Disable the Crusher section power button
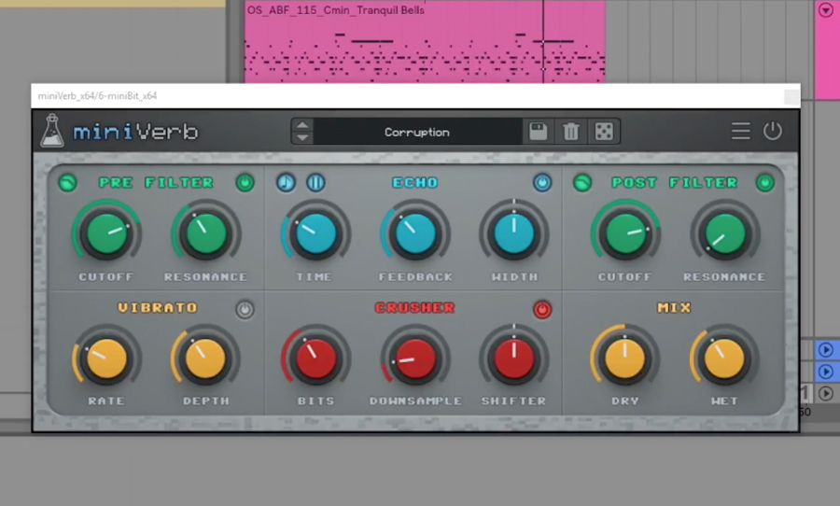Image resolution: width=840 pixels, height=506 pixels. 542,309
